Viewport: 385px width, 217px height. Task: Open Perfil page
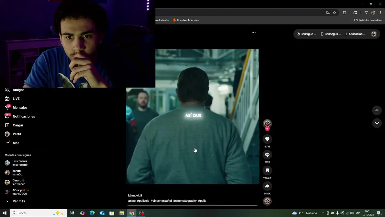(13, 134)
